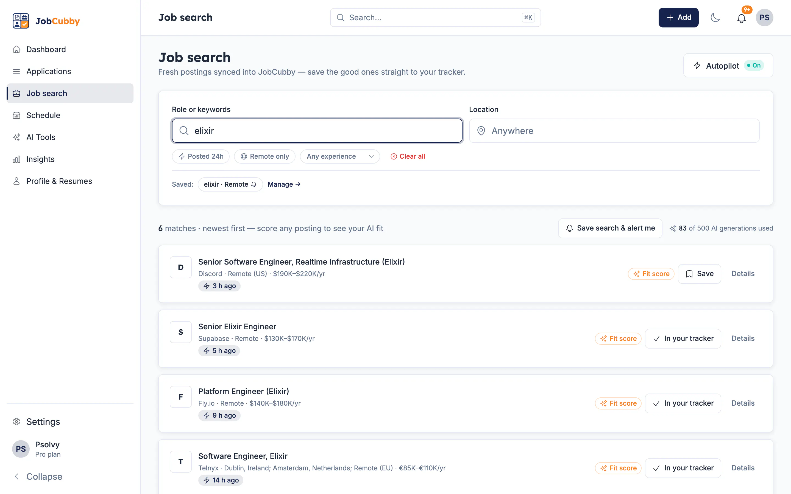Viewport: 791px width, 494px height.
Task: Click Save search & alert me
Action: pyautogui.click(x=610, y=228)
